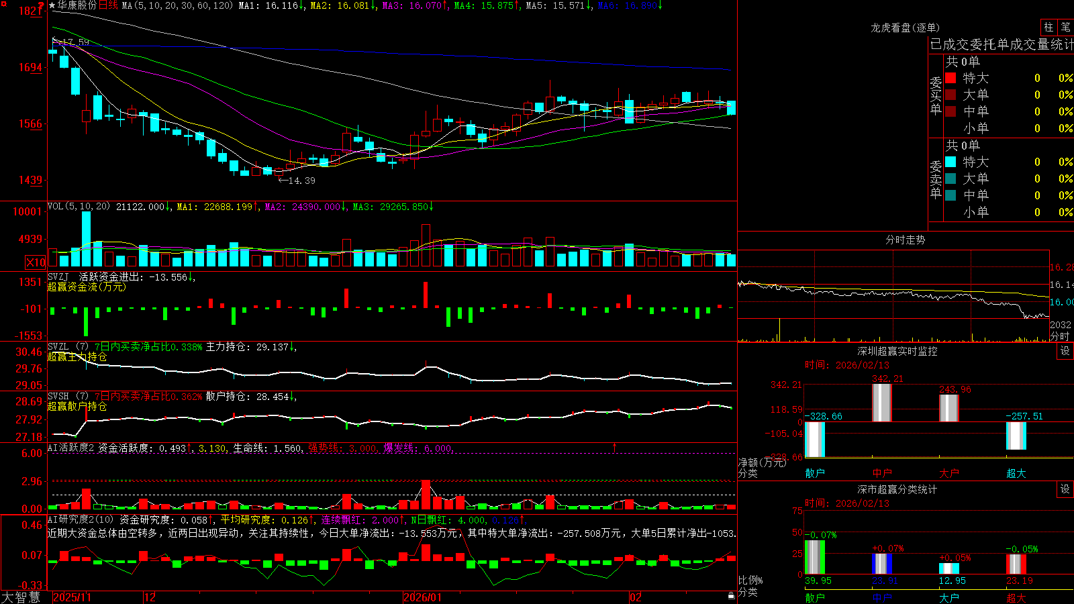Open 设 settings for 深圳超赢实时监控 panel
This screenshot has width=1074, height=604.
coord(1065,351)
